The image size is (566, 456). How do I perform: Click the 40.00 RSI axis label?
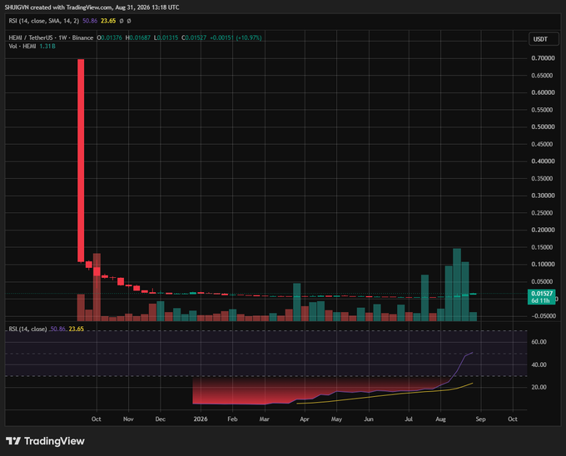(539, 364)
